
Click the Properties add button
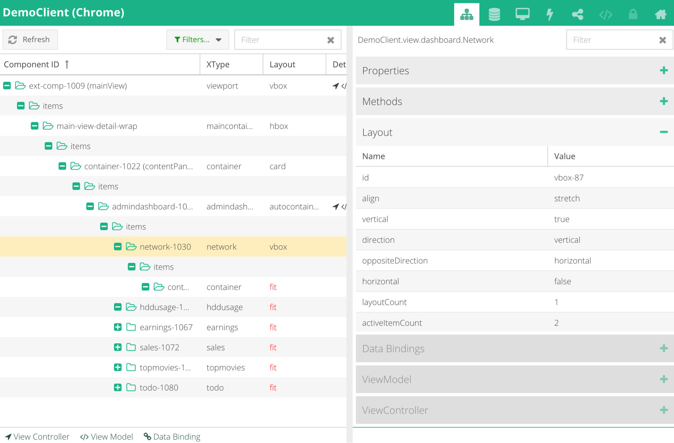(x=664, y=70)
